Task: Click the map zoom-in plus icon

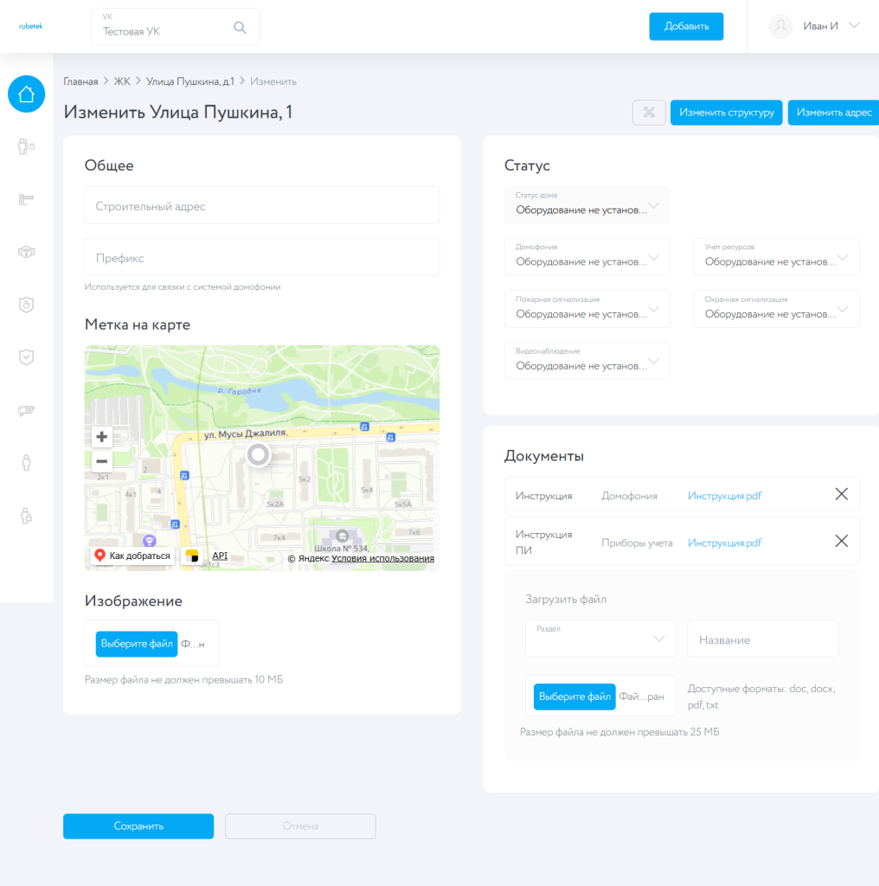Action: coord(101,437)
